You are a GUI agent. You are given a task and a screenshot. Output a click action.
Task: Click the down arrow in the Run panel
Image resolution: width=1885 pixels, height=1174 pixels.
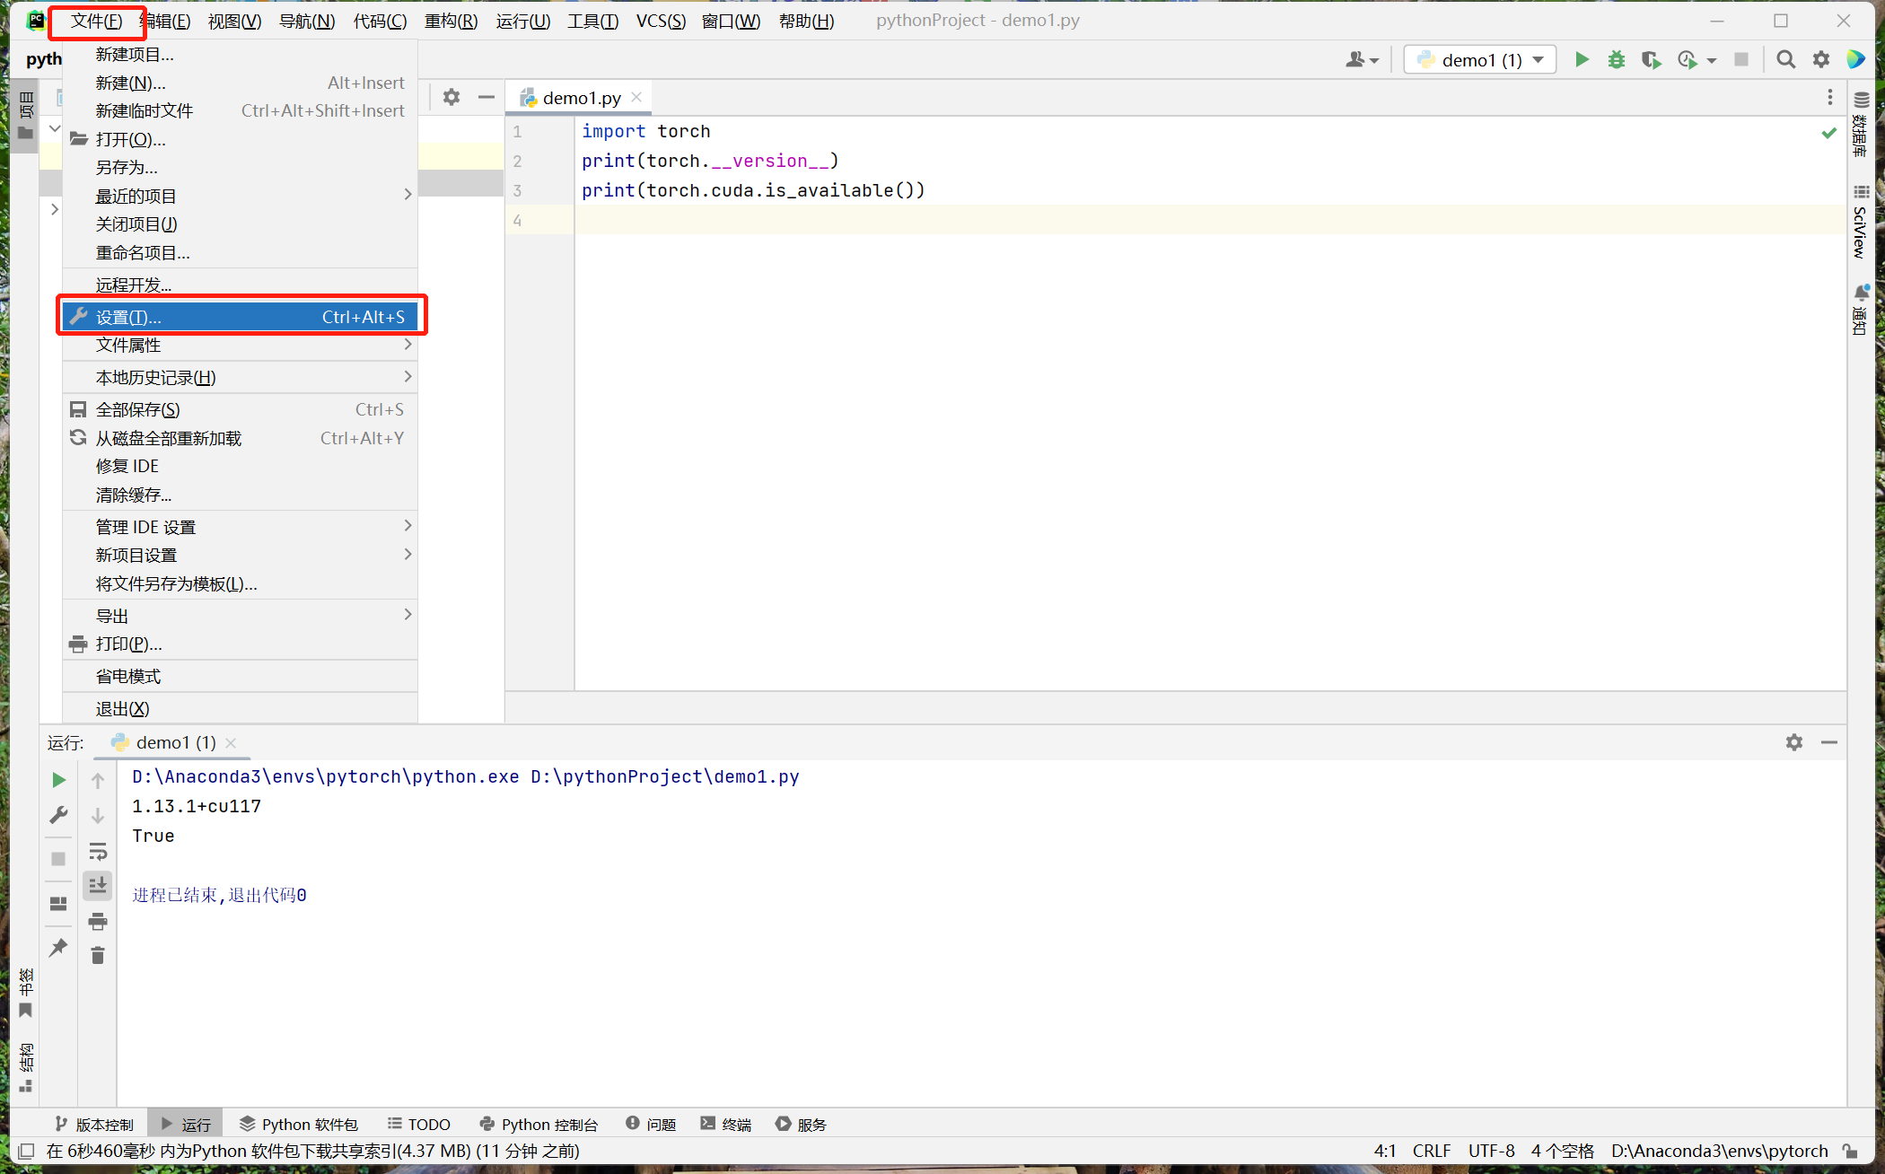[x=98, y=815]
